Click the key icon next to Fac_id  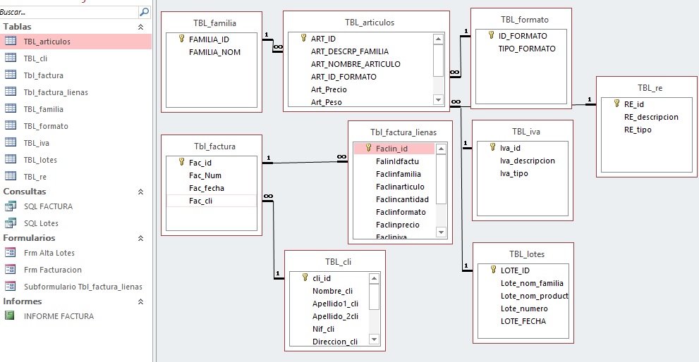click(x=181, y=162)
